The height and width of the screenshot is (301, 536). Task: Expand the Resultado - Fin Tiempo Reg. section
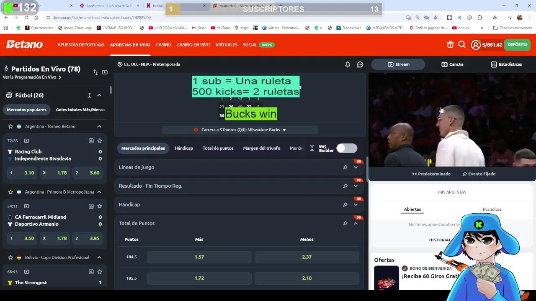click(x=356, y=186)
